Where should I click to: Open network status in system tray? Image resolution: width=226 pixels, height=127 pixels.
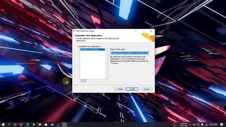pos(206,125)
